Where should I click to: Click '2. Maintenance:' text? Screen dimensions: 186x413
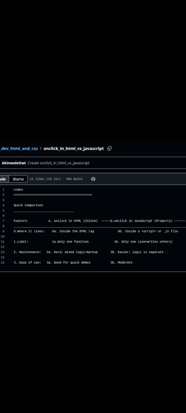click(x=28, y=252)
